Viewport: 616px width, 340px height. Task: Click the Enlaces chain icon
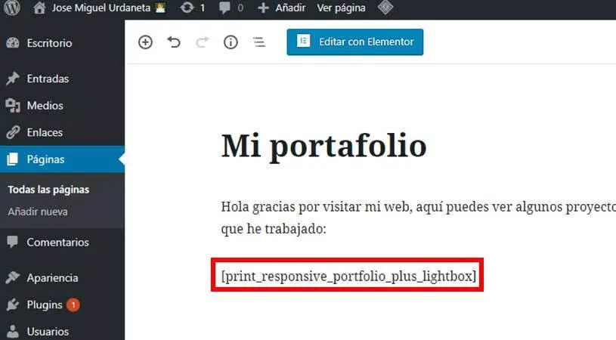[13, 132]
